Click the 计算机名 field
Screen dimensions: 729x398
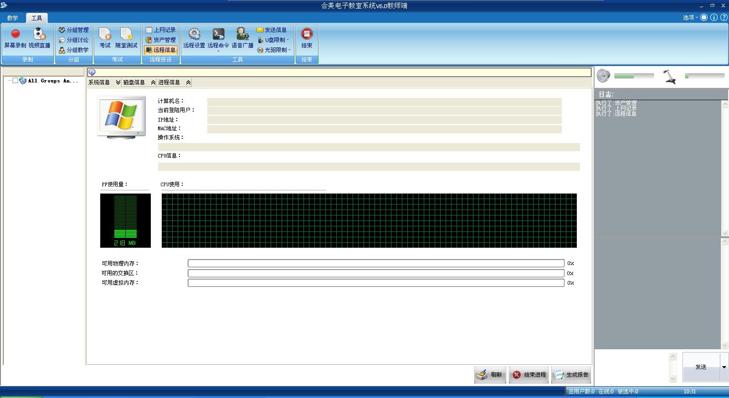384,102
